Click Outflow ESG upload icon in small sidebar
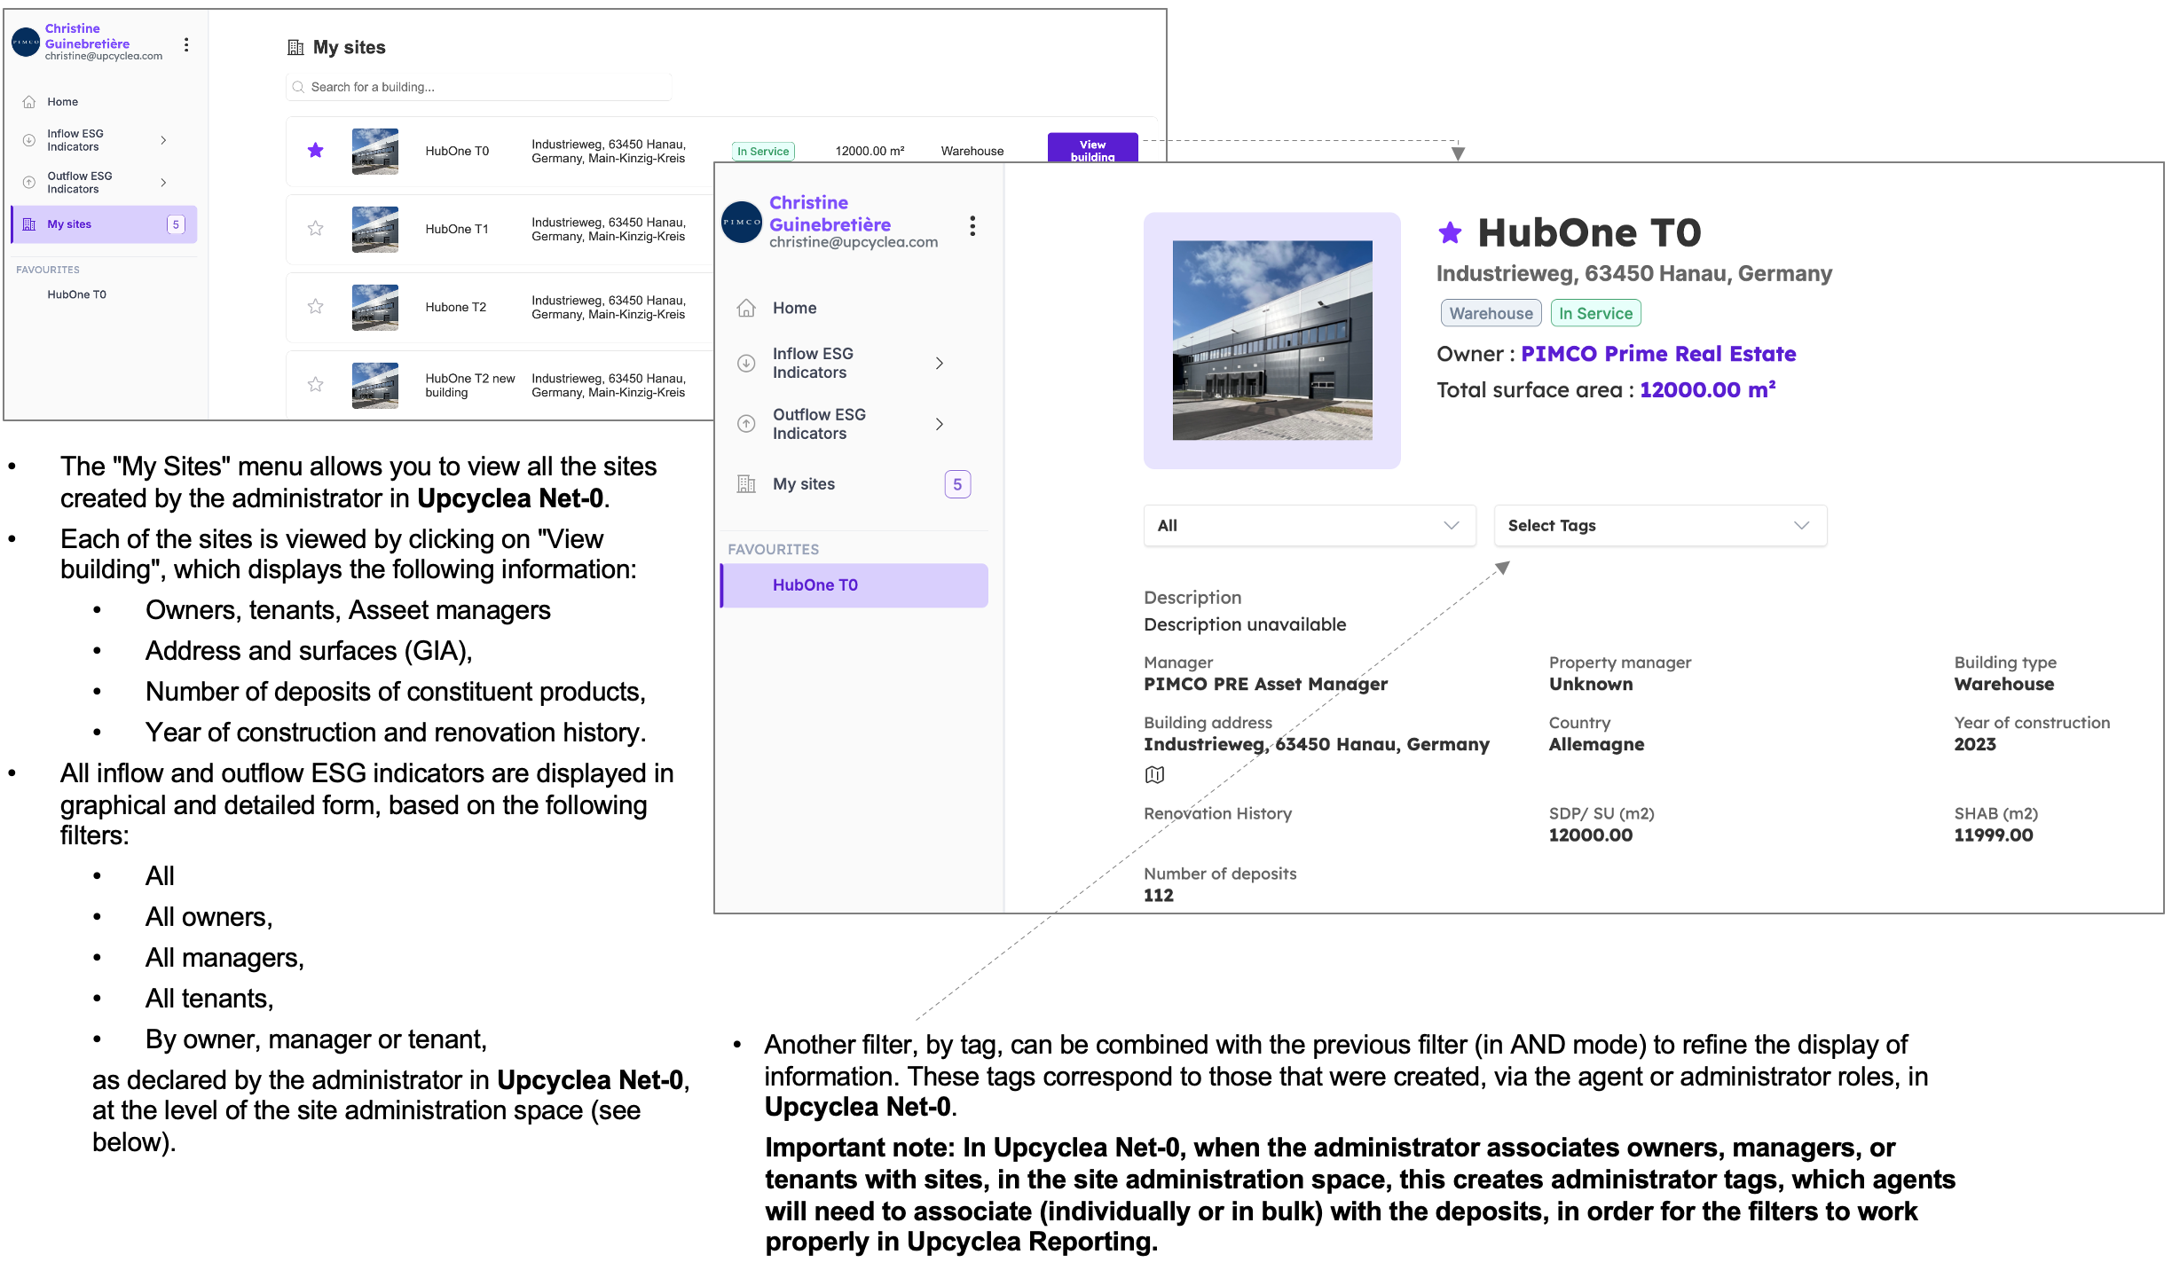The image size is (2172, 1270). pos(29,183)
